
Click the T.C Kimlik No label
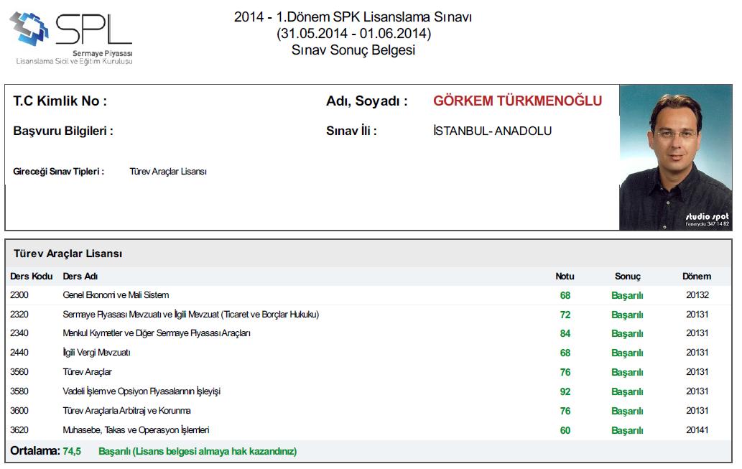(x=60, y=101)
